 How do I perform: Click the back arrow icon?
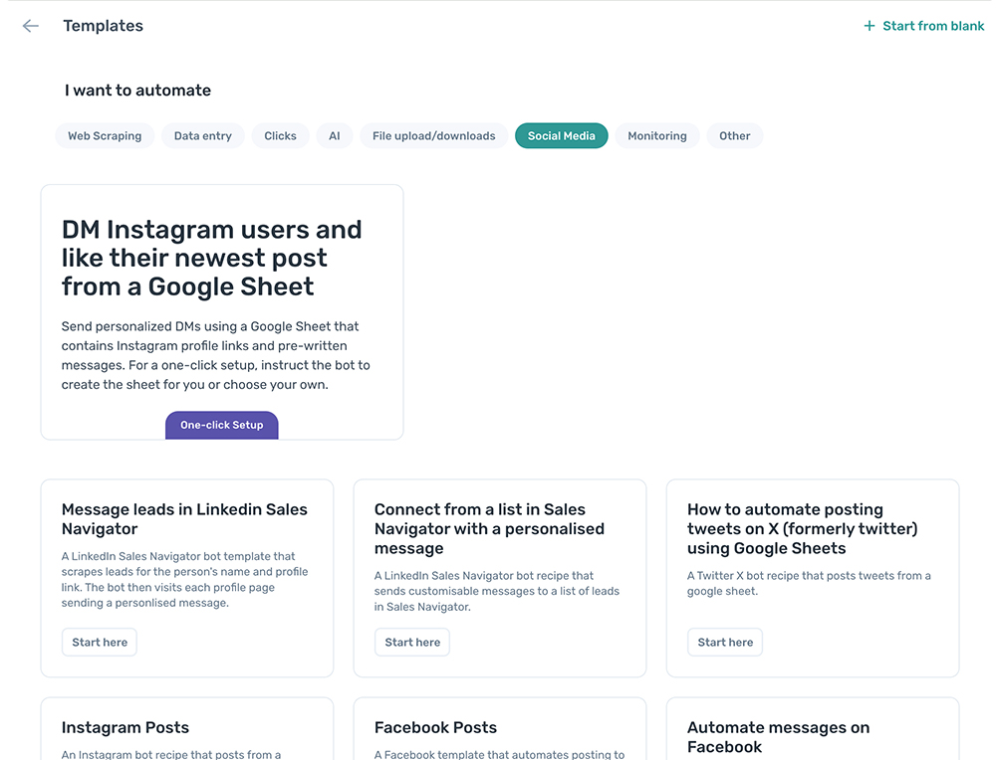31,26
